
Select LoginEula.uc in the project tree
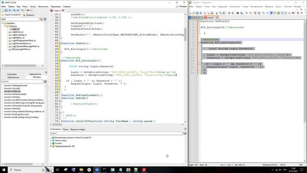point(17,32)
